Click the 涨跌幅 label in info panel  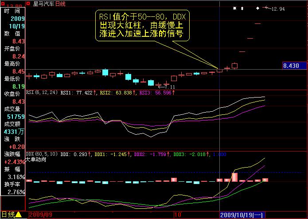tap(12, 154)
